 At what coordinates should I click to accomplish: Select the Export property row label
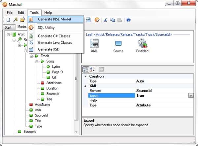click(x=112, y=96)
